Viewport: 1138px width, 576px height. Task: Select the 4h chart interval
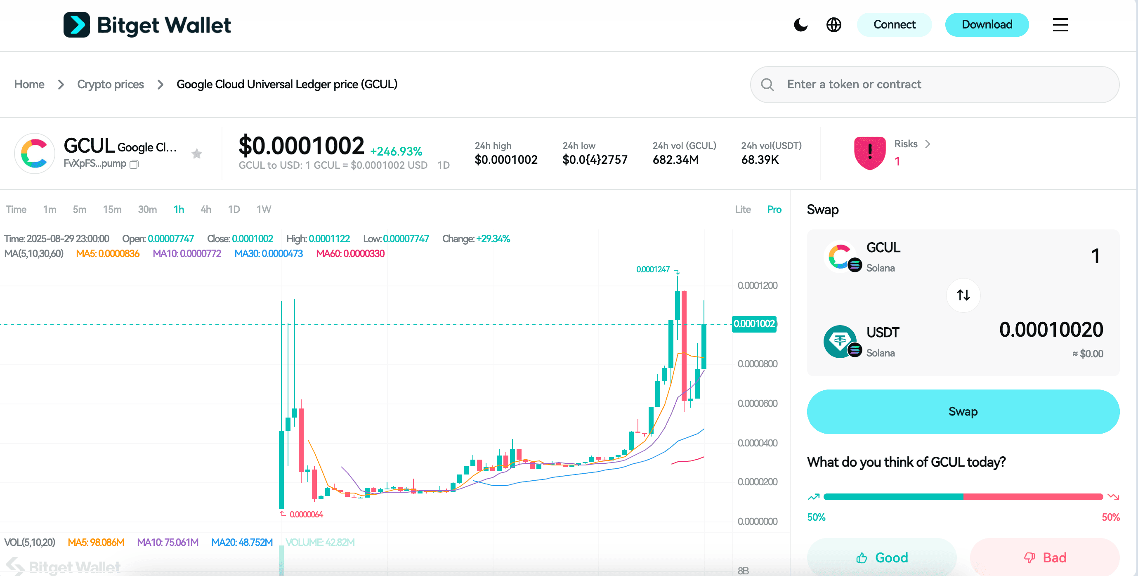[206, 209]
